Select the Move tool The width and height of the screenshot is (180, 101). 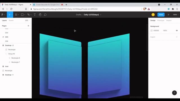tap(9, 15)
